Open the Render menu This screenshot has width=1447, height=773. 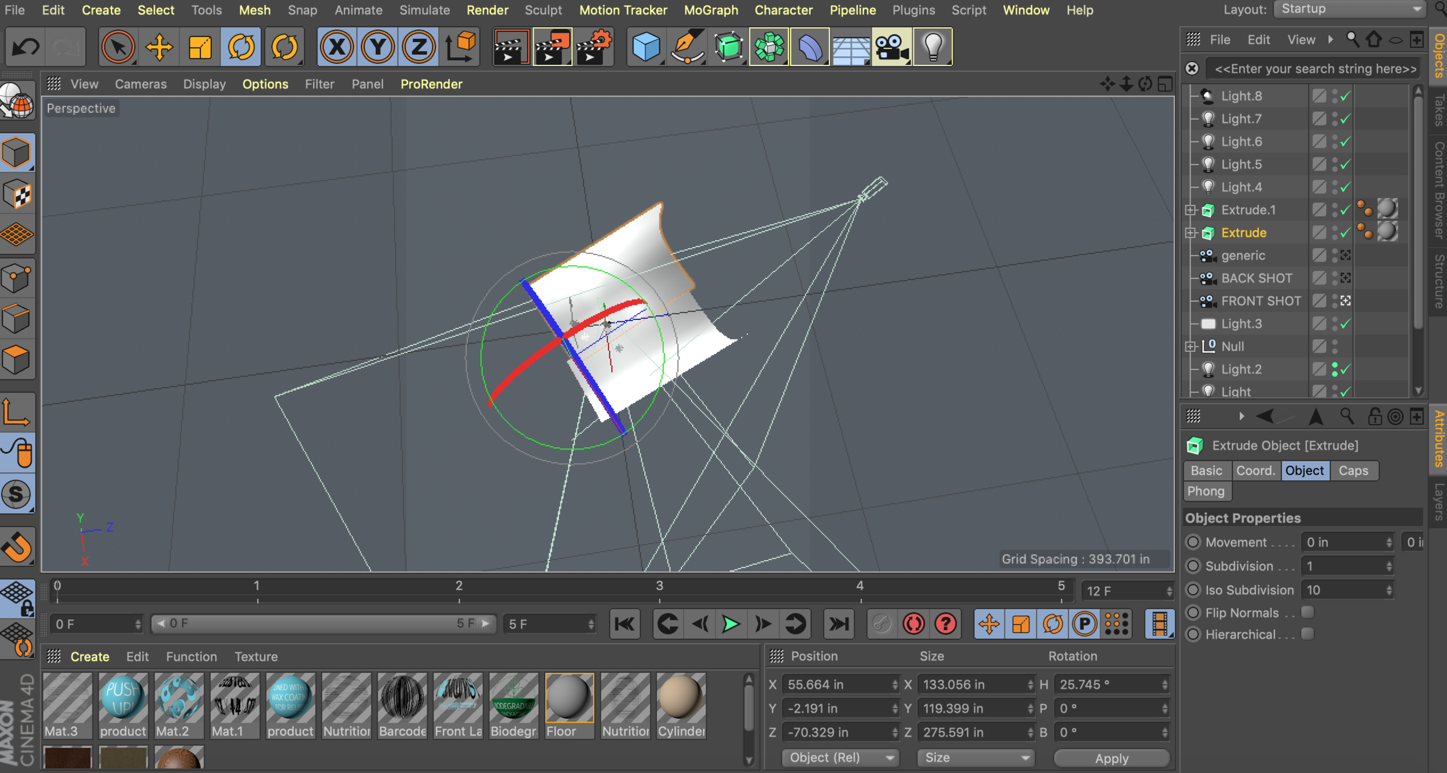coord(487,10)
